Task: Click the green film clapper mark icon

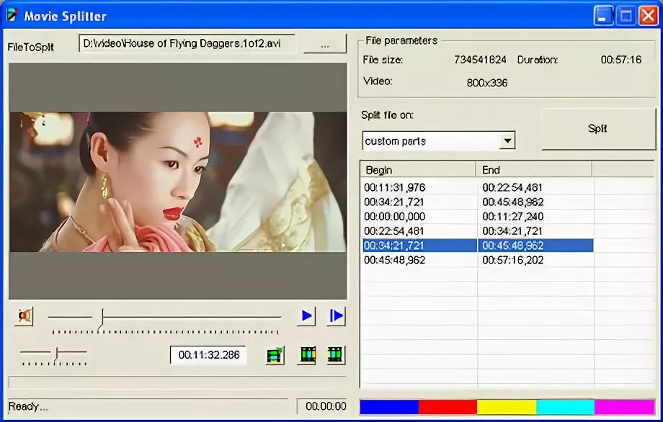Action: click(275, 355)
